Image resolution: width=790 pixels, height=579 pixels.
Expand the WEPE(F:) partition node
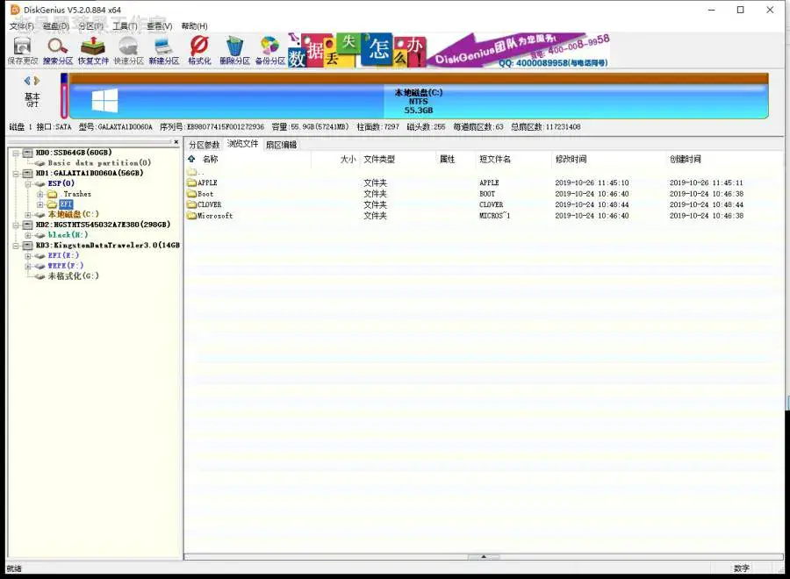pos(28,266)
